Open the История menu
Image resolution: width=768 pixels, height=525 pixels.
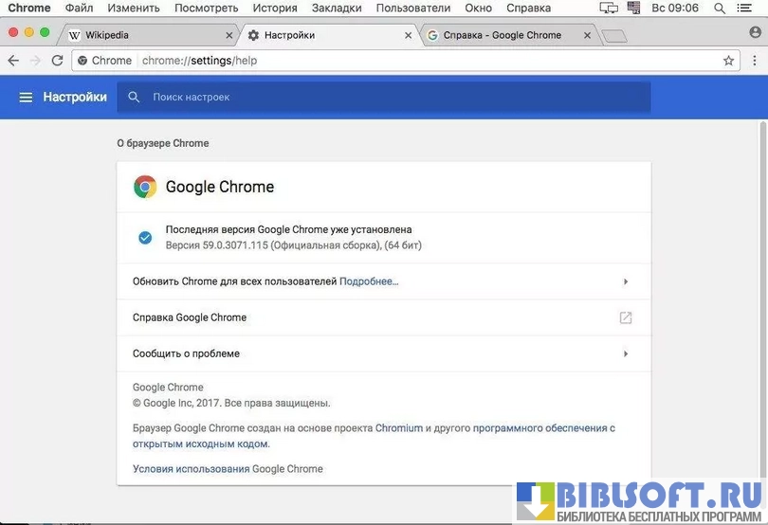pos(275,9)
